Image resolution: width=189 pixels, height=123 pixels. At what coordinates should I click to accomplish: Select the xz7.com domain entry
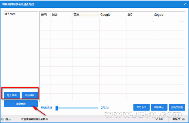point(10,14)
